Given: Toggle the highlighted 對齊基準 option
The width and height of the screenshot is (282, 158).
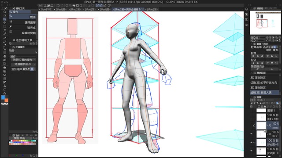Looking at the screenshot, I should point(275,47).
